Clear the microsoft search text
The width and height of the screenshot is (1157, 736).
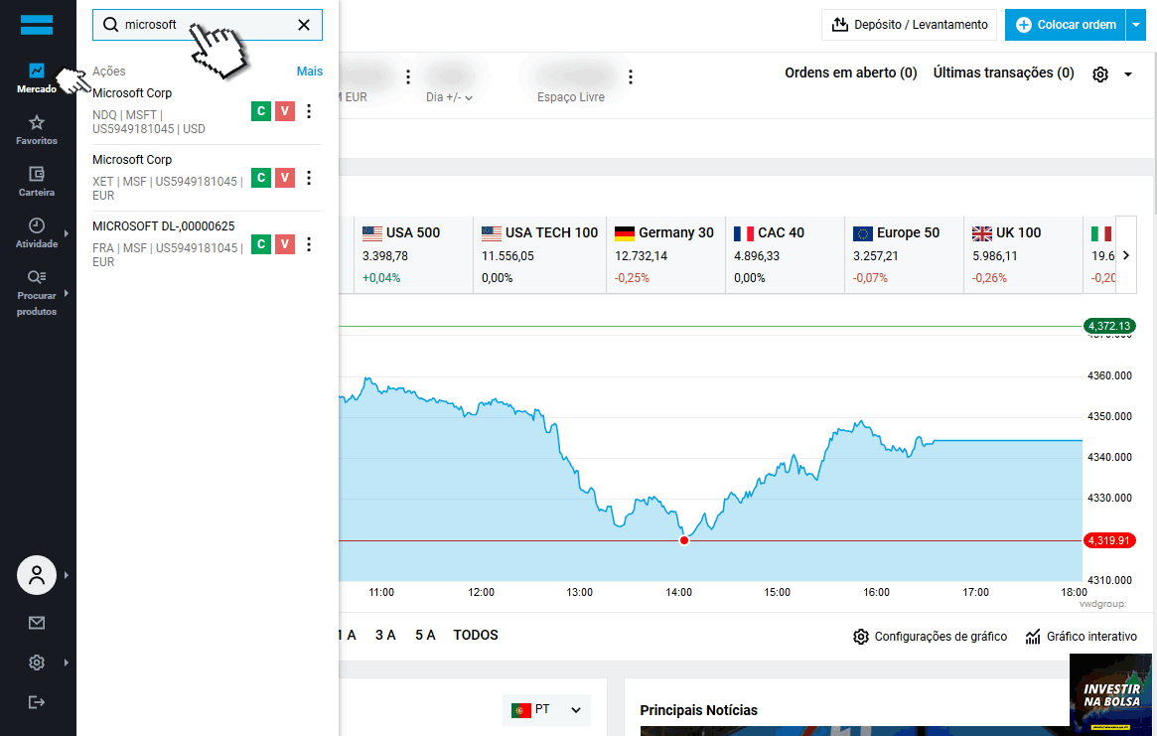click(x=304, y=25)
